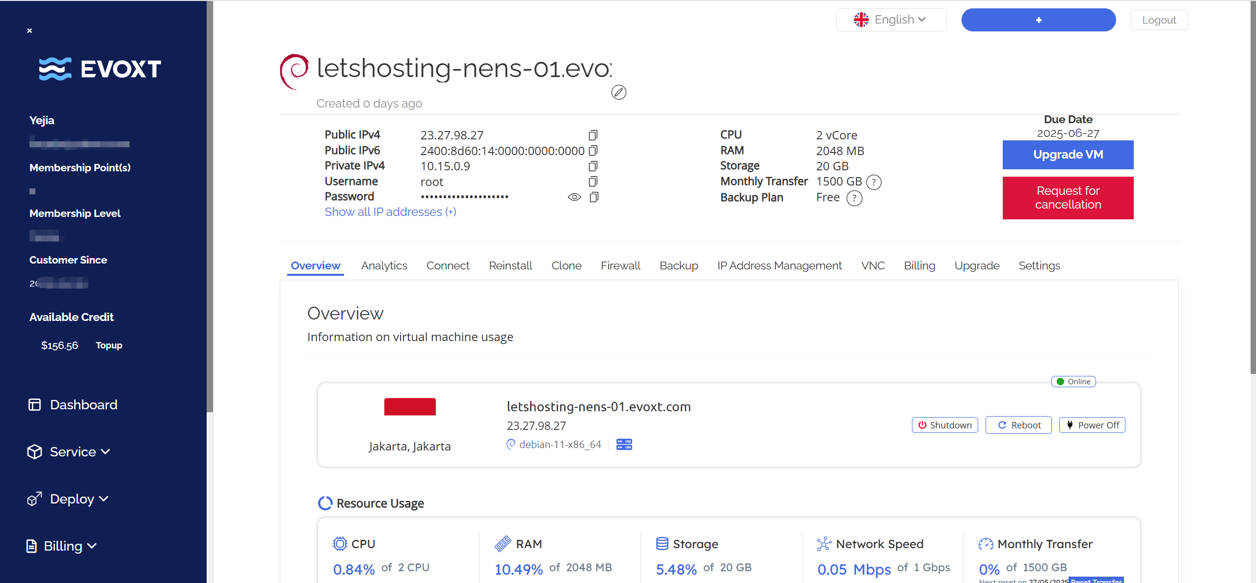1256x583 pixels.
Task: Click the Billing document icon in the sidebar
Action: tap(31, 546)
